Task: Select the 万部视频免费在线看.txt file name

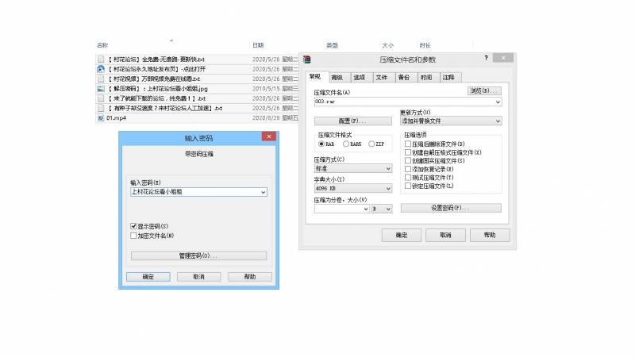Action: (x=153, y=79)
